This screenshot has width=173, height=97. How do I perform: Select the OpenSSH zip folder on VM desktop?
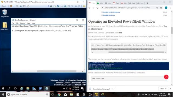point(5,26)
